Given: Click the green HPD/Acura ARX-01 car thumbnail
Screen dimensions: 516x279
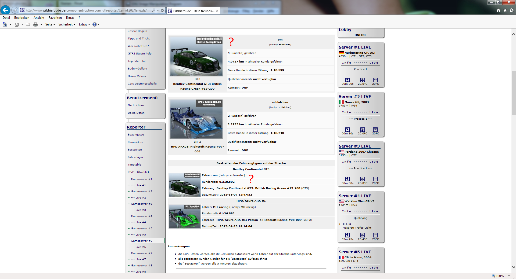Looking at the screenshot, I should 184,216.
